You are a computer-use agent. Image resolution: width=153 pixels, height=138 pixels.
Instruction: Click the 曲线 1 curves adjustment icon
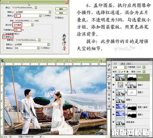(120, 85)
